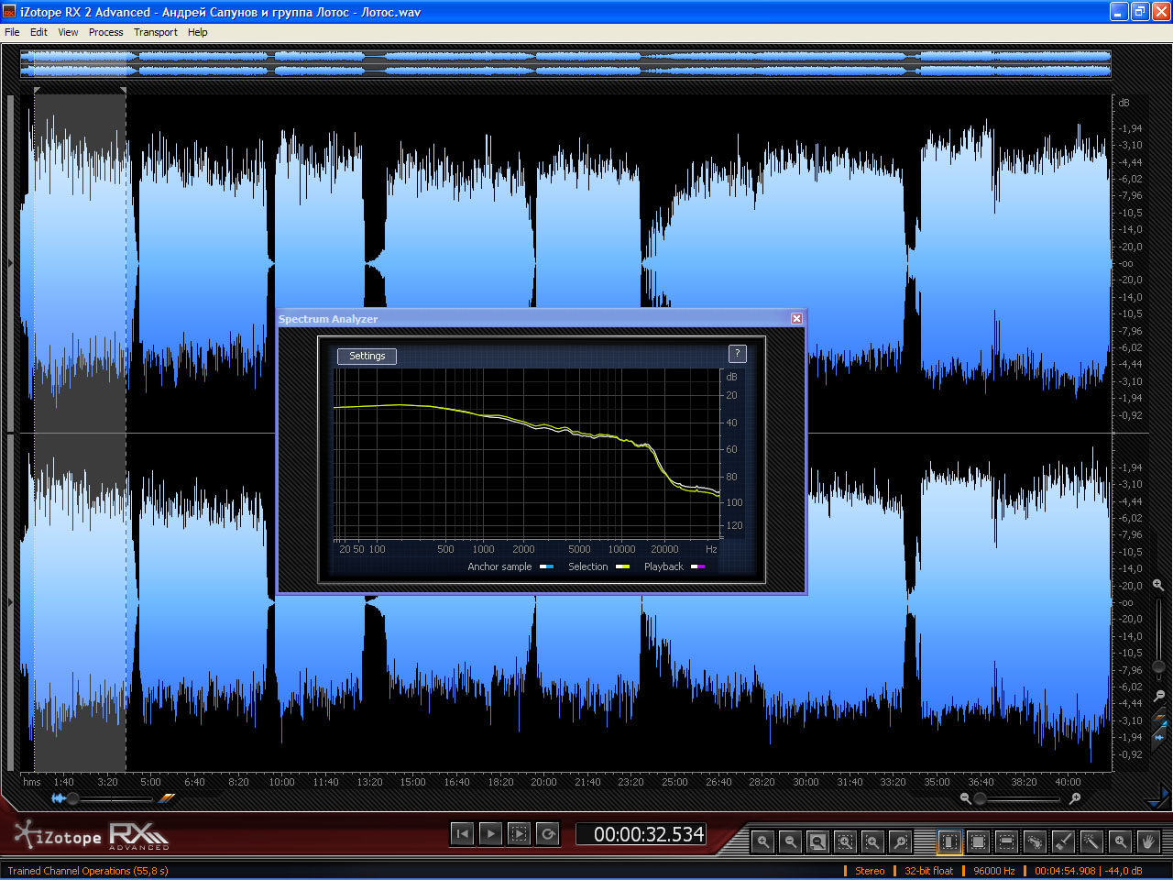Image resolution: width=1173 pixels, height=880 pixels.
Task: Click the 96000 Hz sample rate indicator
Action: point(993,871)
